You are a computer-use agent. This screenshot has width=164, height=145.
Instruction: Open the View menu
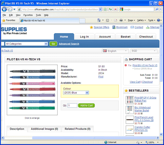pos(18,15)
